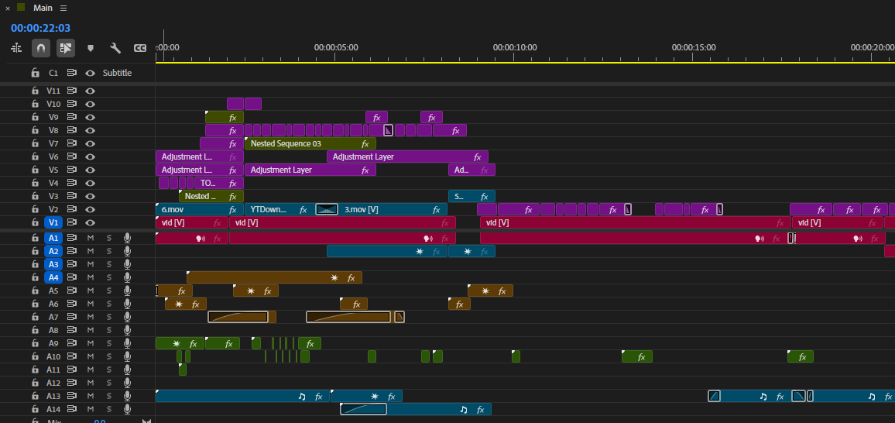Enable voice-over record on track A4

pos(127,277)
